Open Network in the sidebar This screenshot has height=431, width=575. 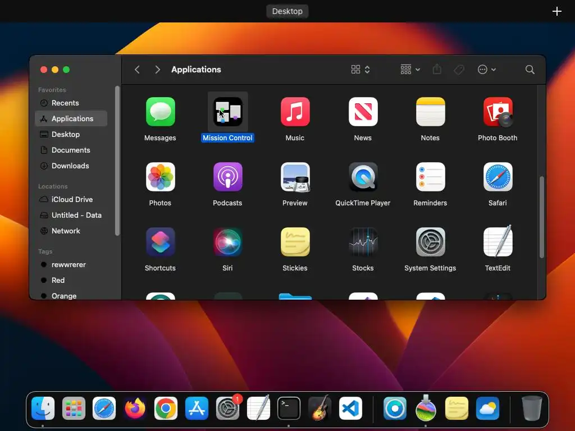[71, 231]
